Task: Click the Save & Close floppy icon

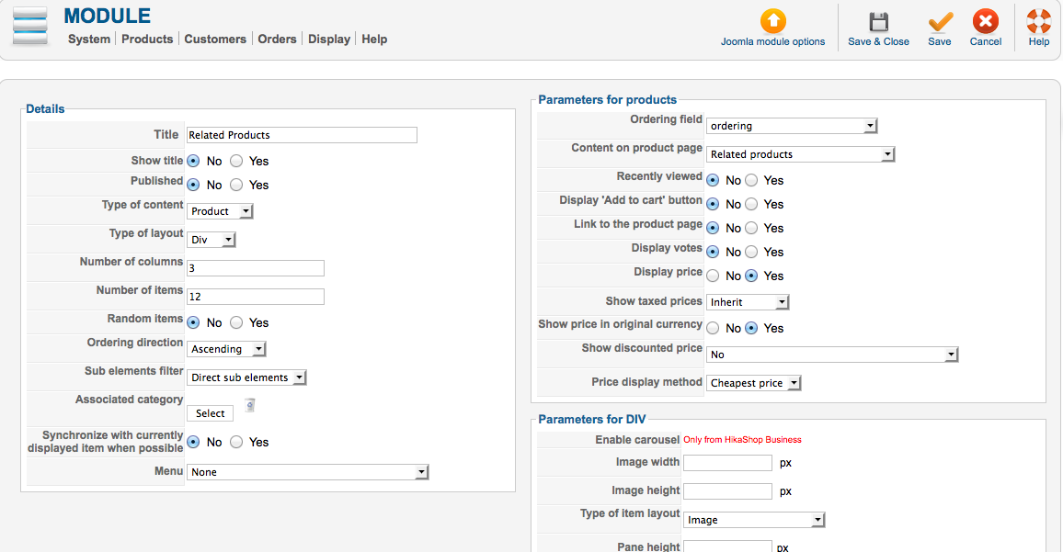Action: (x=878, y=22)
